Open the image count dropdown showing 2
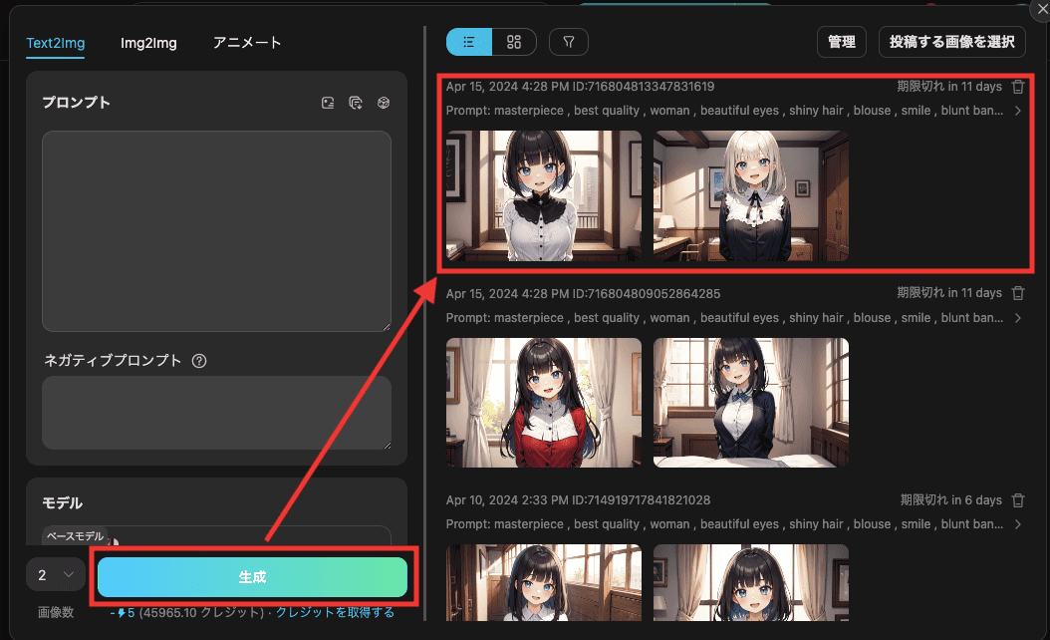The image size is (1050, 640). coord(55,574)
